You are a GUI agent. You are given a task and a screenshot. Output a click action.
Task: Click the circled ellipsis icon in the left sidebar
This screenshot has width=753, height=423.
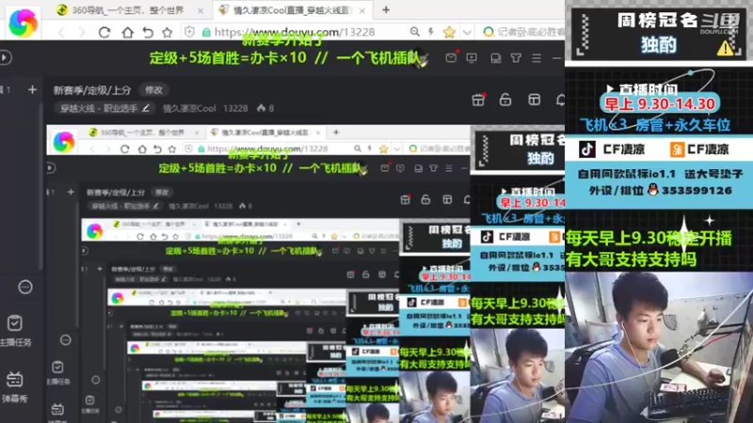coord(25,288)
